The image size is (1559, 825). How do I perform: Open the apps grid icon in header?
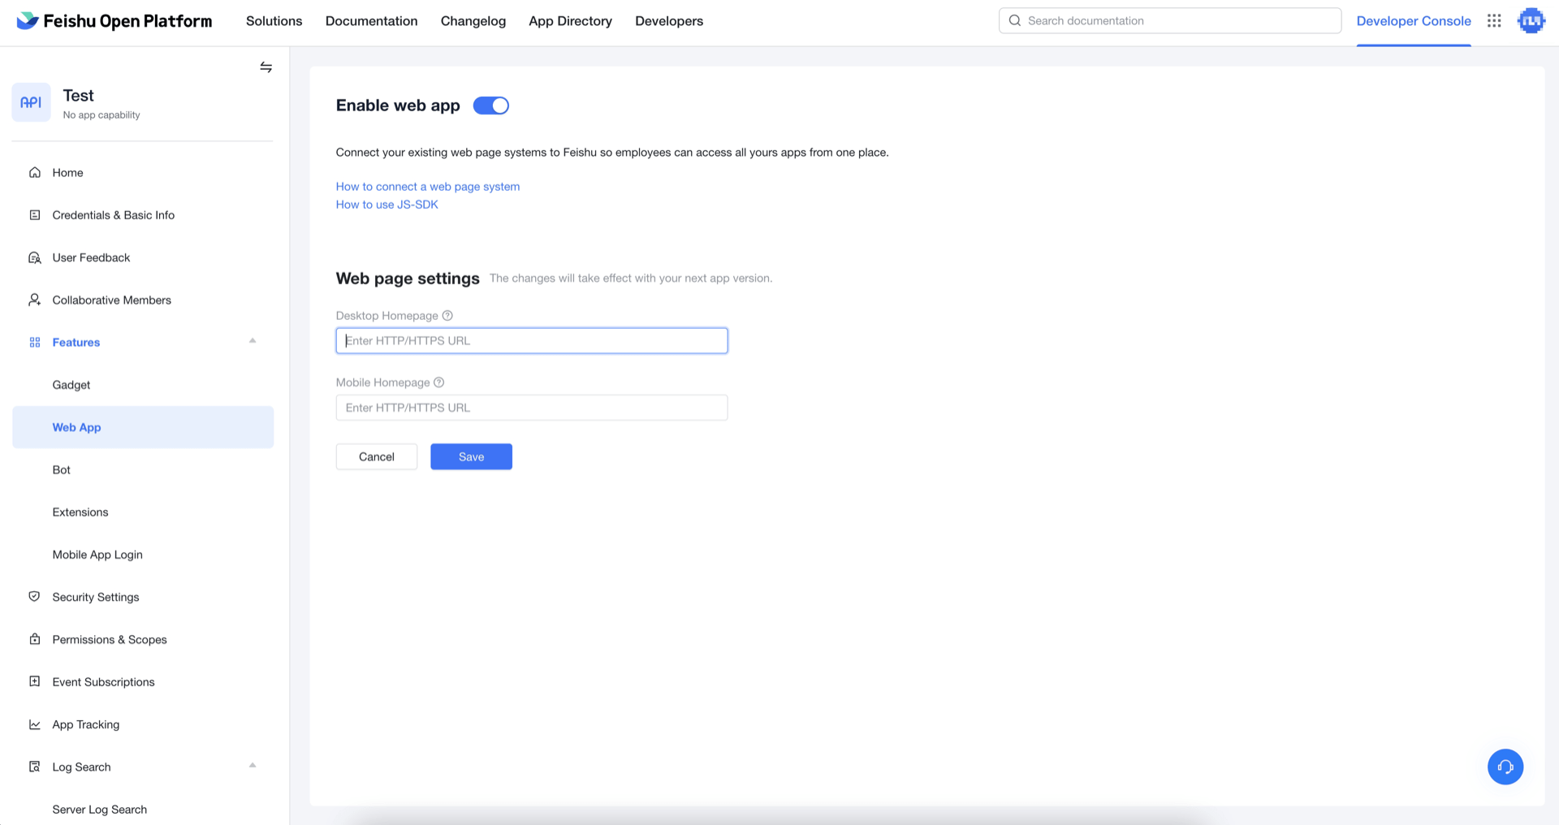(1494, 21)
